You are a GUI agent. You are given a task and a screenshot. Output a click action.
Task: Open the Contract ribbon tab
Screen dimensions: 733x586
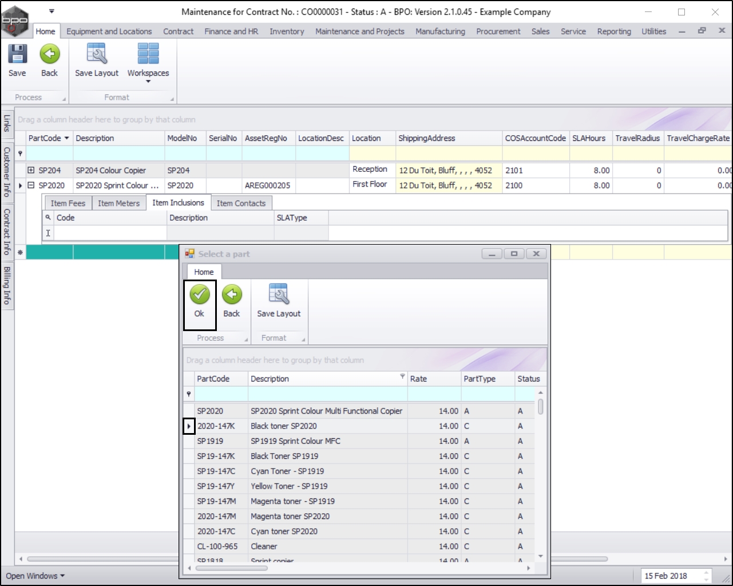[x=179, y=32]
